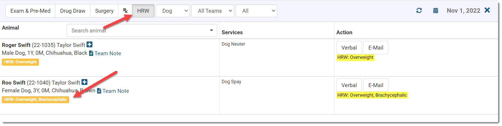Click E-Mail button for Roo Swift
This screenshot has width=502, height=126.
point(375,85)
